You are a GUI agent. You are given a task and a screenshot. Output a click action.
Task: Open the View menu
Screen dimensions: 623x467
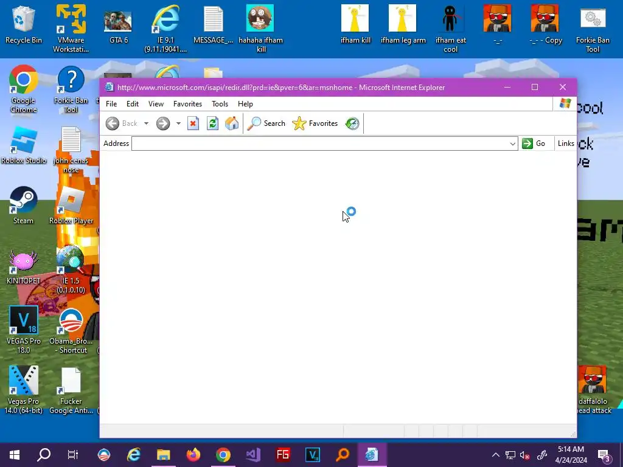156,104
